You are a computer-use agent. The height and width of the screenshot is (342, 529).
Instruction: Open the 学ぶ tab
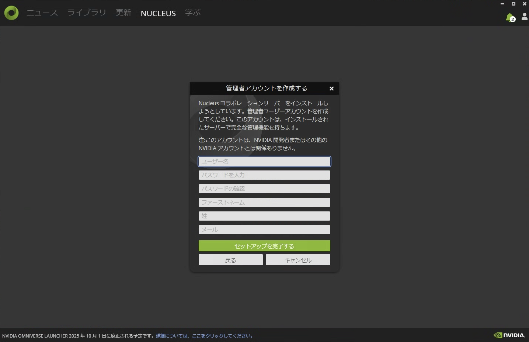coord(193,13)
